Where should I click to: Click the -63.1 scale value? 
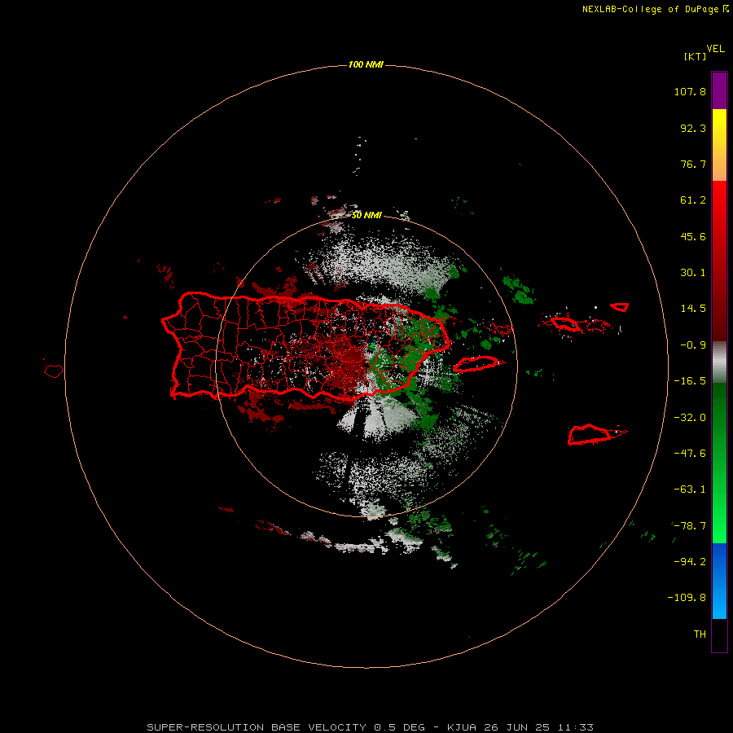(x=690, y=489)
